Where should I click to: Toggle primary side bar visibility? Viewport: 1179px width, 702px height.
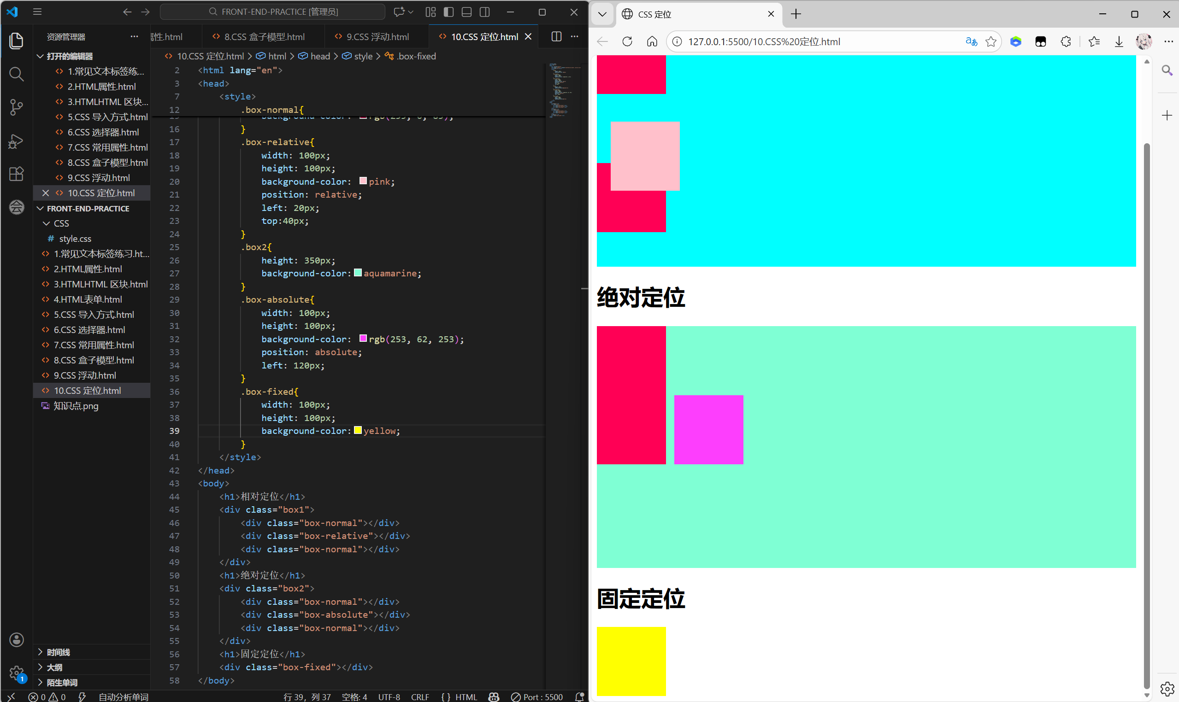coord(448,12)
